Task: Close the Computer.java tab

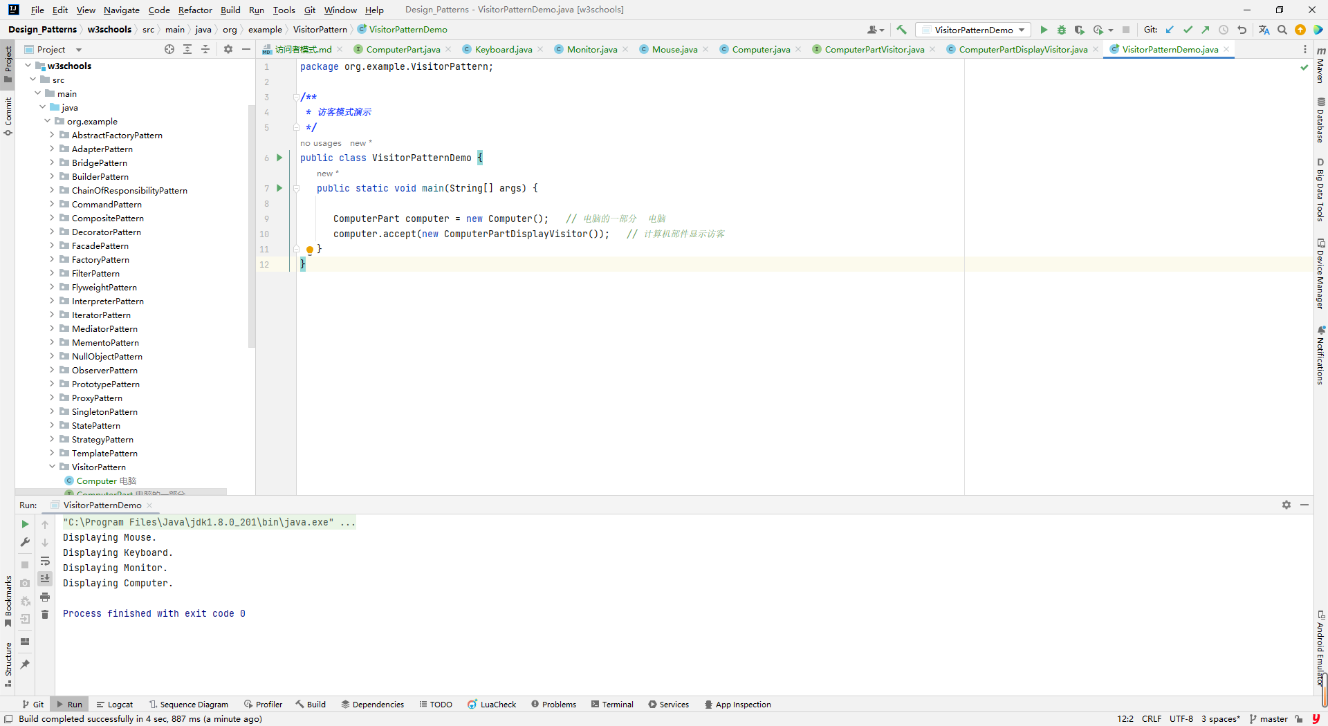Action: click(798, 49)
